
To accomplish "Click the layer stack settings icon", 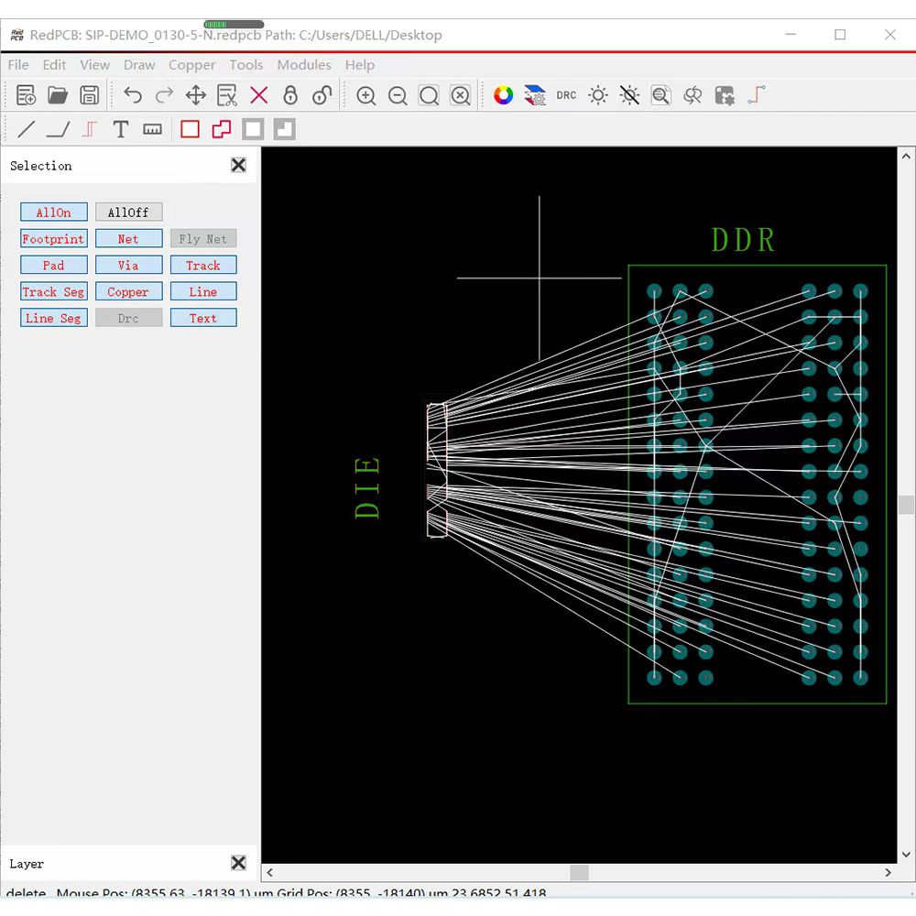I will pyautogui.click(x=535, y=95).
